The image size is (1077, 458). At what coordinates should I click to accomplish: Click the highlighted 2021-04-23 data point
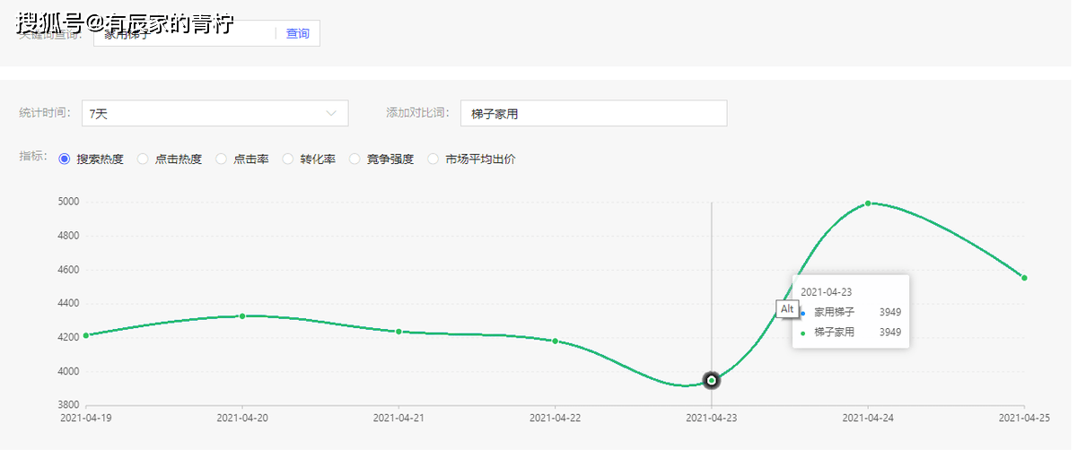[712, 380]
